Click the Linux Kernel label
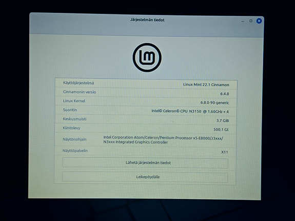Screen dimensions: 295x221 [x=74, y=101]
